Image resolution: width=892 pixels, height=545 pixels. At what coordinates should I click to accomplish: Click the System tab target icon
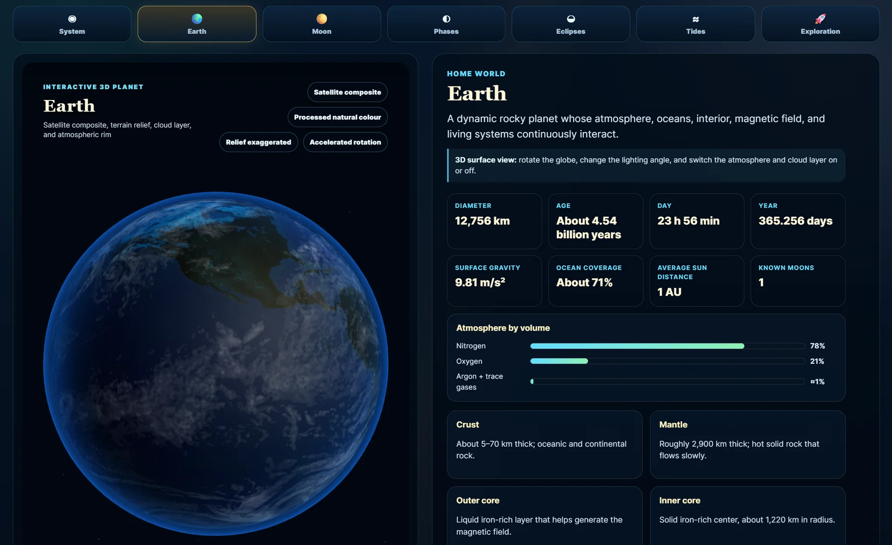pos(72,19)
